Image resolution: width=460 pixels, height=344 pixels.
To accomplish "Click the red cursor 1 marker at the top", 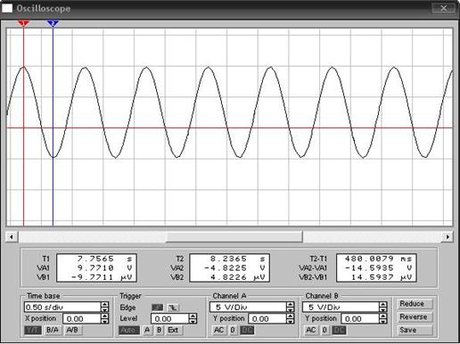I will (23, 23).
